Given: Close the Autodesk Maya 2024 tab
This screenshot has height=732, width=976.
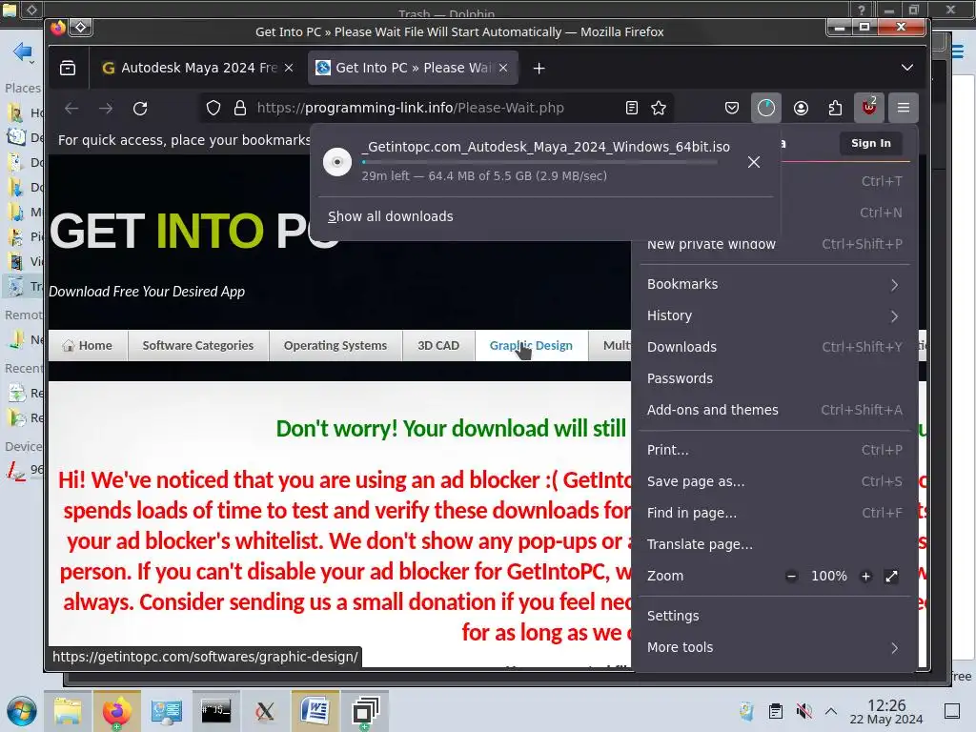Looking at the screenshot, I should (x=289, y=68).
